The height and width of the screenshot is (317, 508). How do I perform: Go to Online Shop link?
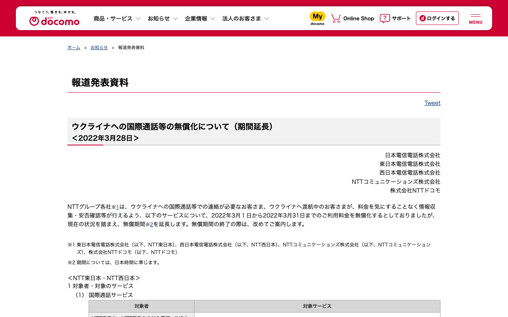[x=359, y=19]
